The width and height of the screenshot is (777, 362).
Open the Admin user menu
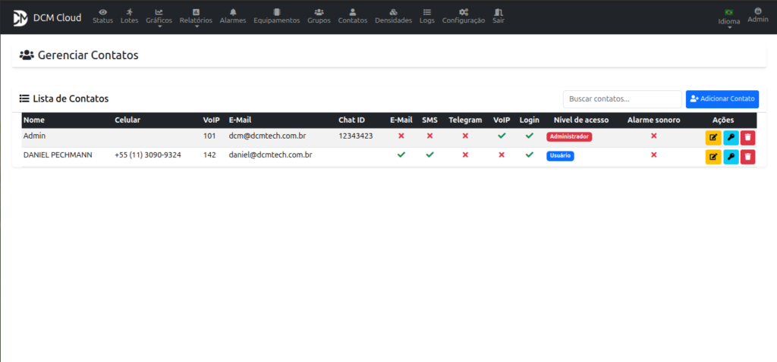coord(757,15)
